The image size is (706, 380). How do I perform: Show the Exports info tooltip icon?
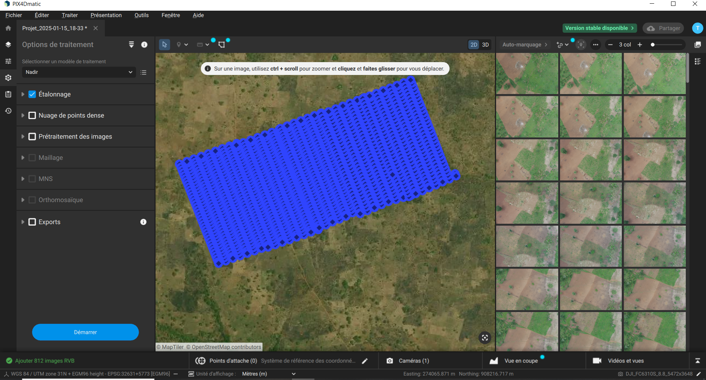coord(143,222)
